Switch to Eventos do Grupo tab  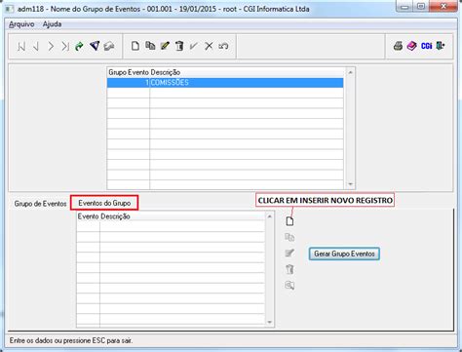(104, 203)
